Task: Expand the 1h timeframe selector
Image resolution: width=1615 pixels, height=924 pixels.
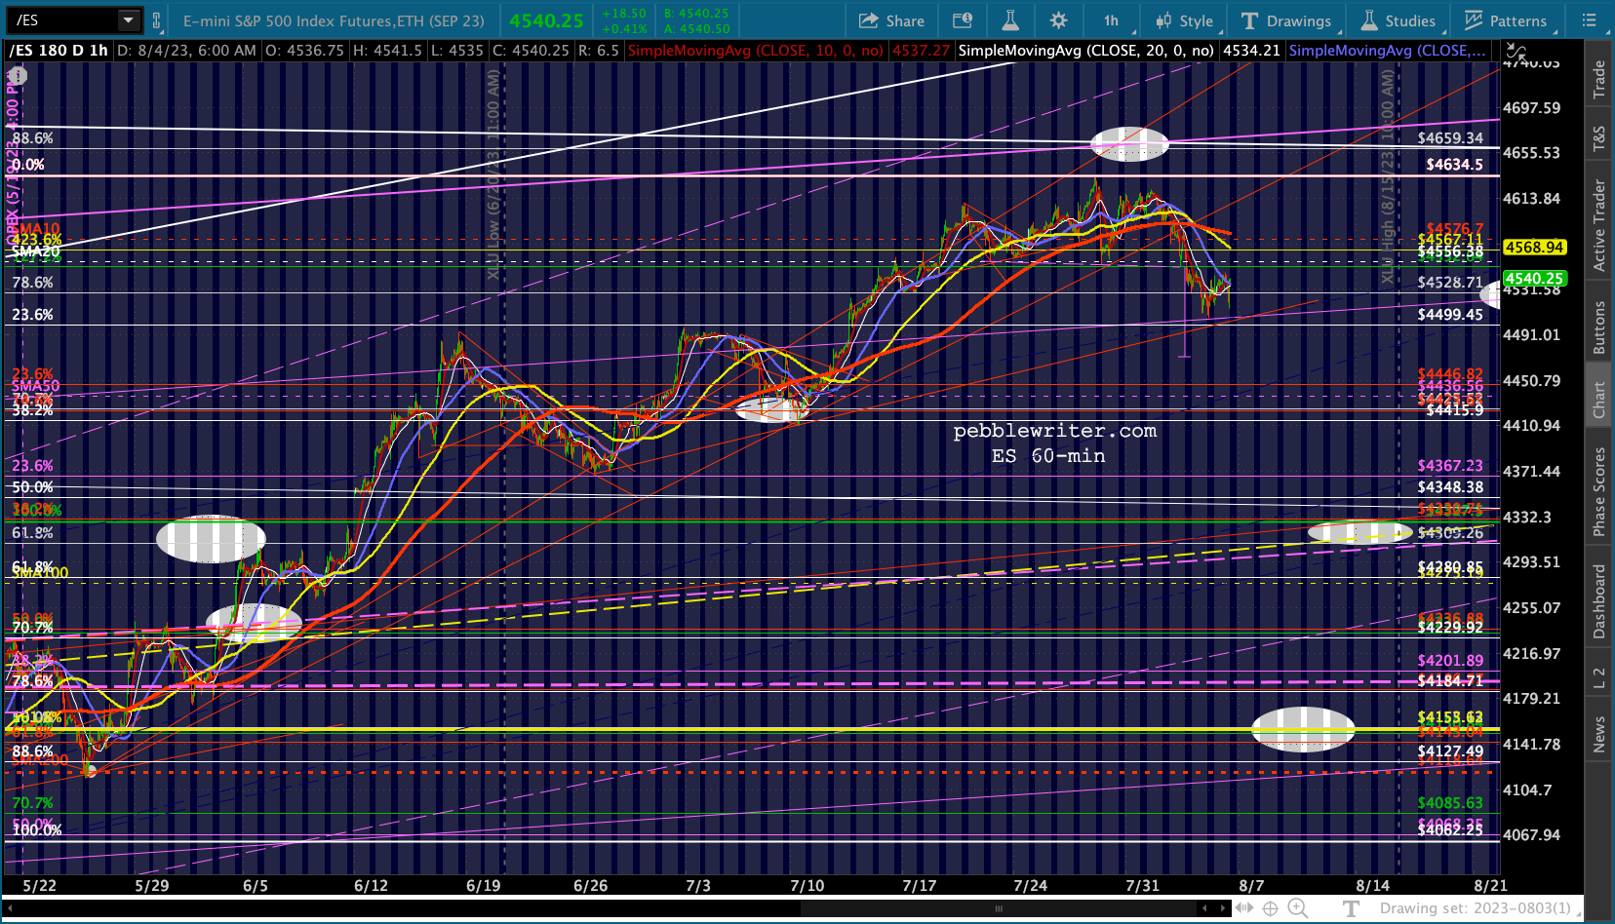Action: [1111, 20]
